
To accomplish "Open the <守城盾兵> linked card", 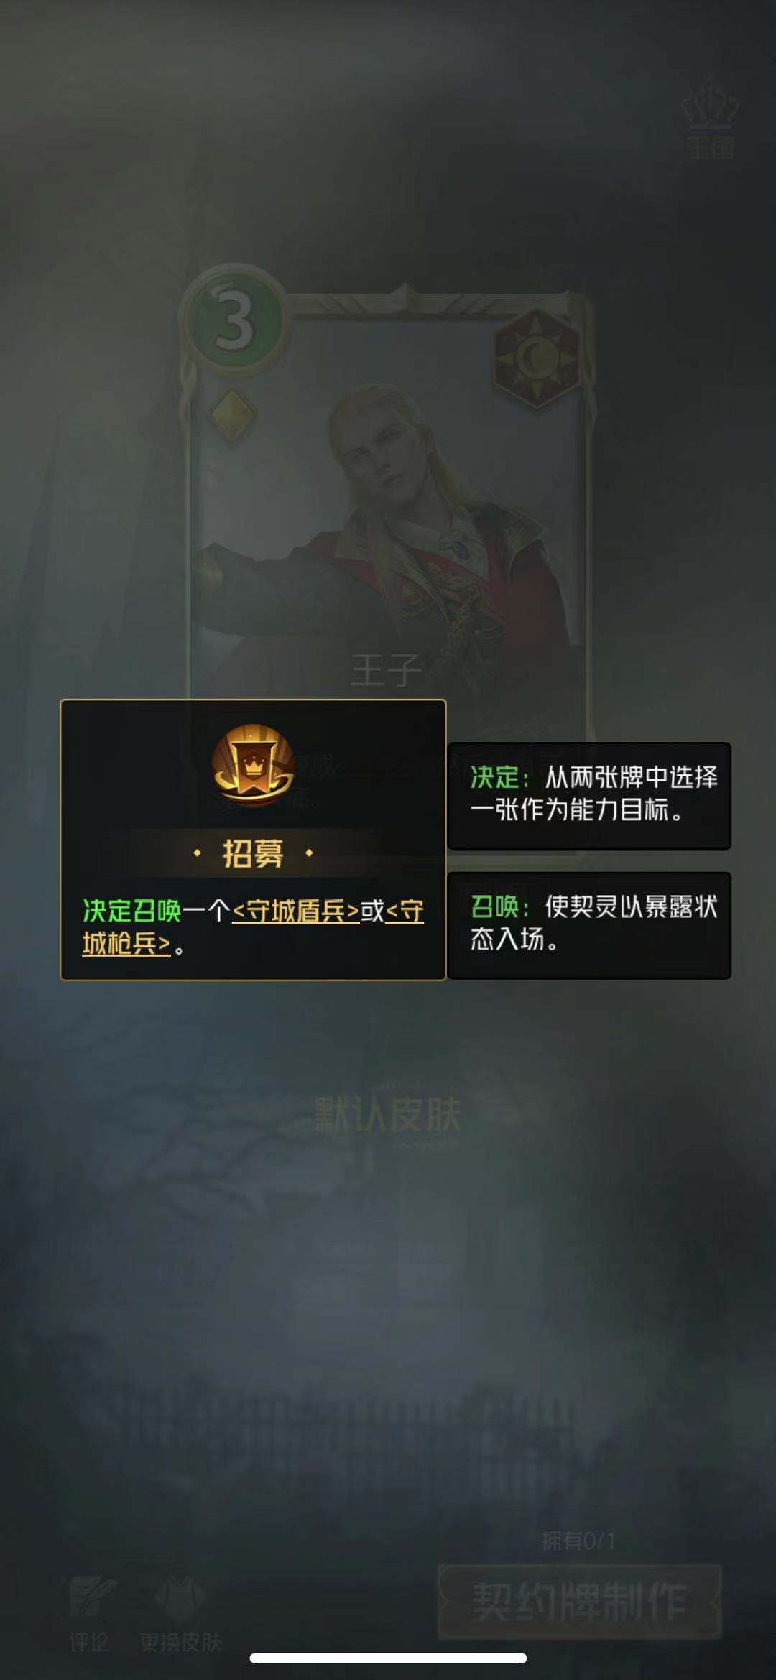I will point(296,911).
